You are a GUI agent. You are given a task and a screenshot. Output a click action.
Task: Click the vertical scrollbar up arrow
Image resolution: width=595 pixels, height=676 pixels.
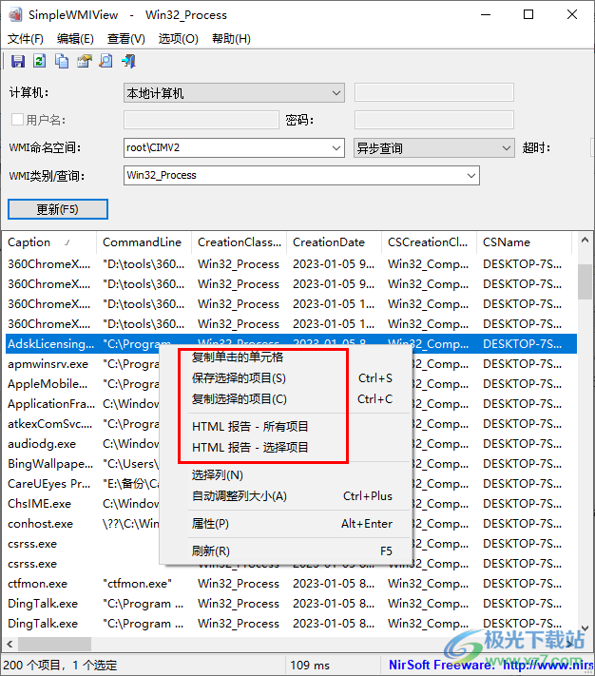585,241
